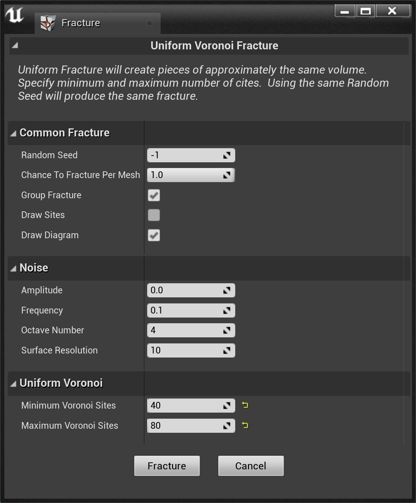Screen dimensions: 416x503
Task: Click inside the Frequency value field
Action: click(x=181, y=310)
